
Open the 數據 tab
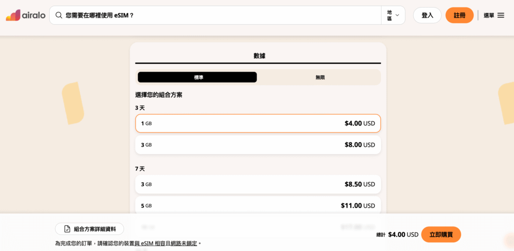click(259, 56)
